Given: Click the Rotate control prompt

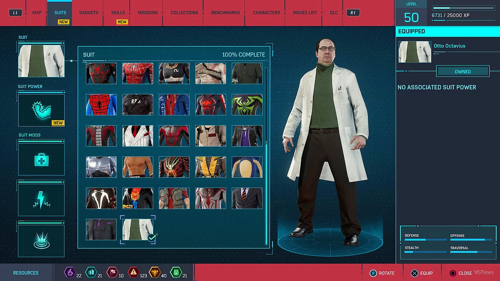Looking at the screenshot, I should point(382,273).
